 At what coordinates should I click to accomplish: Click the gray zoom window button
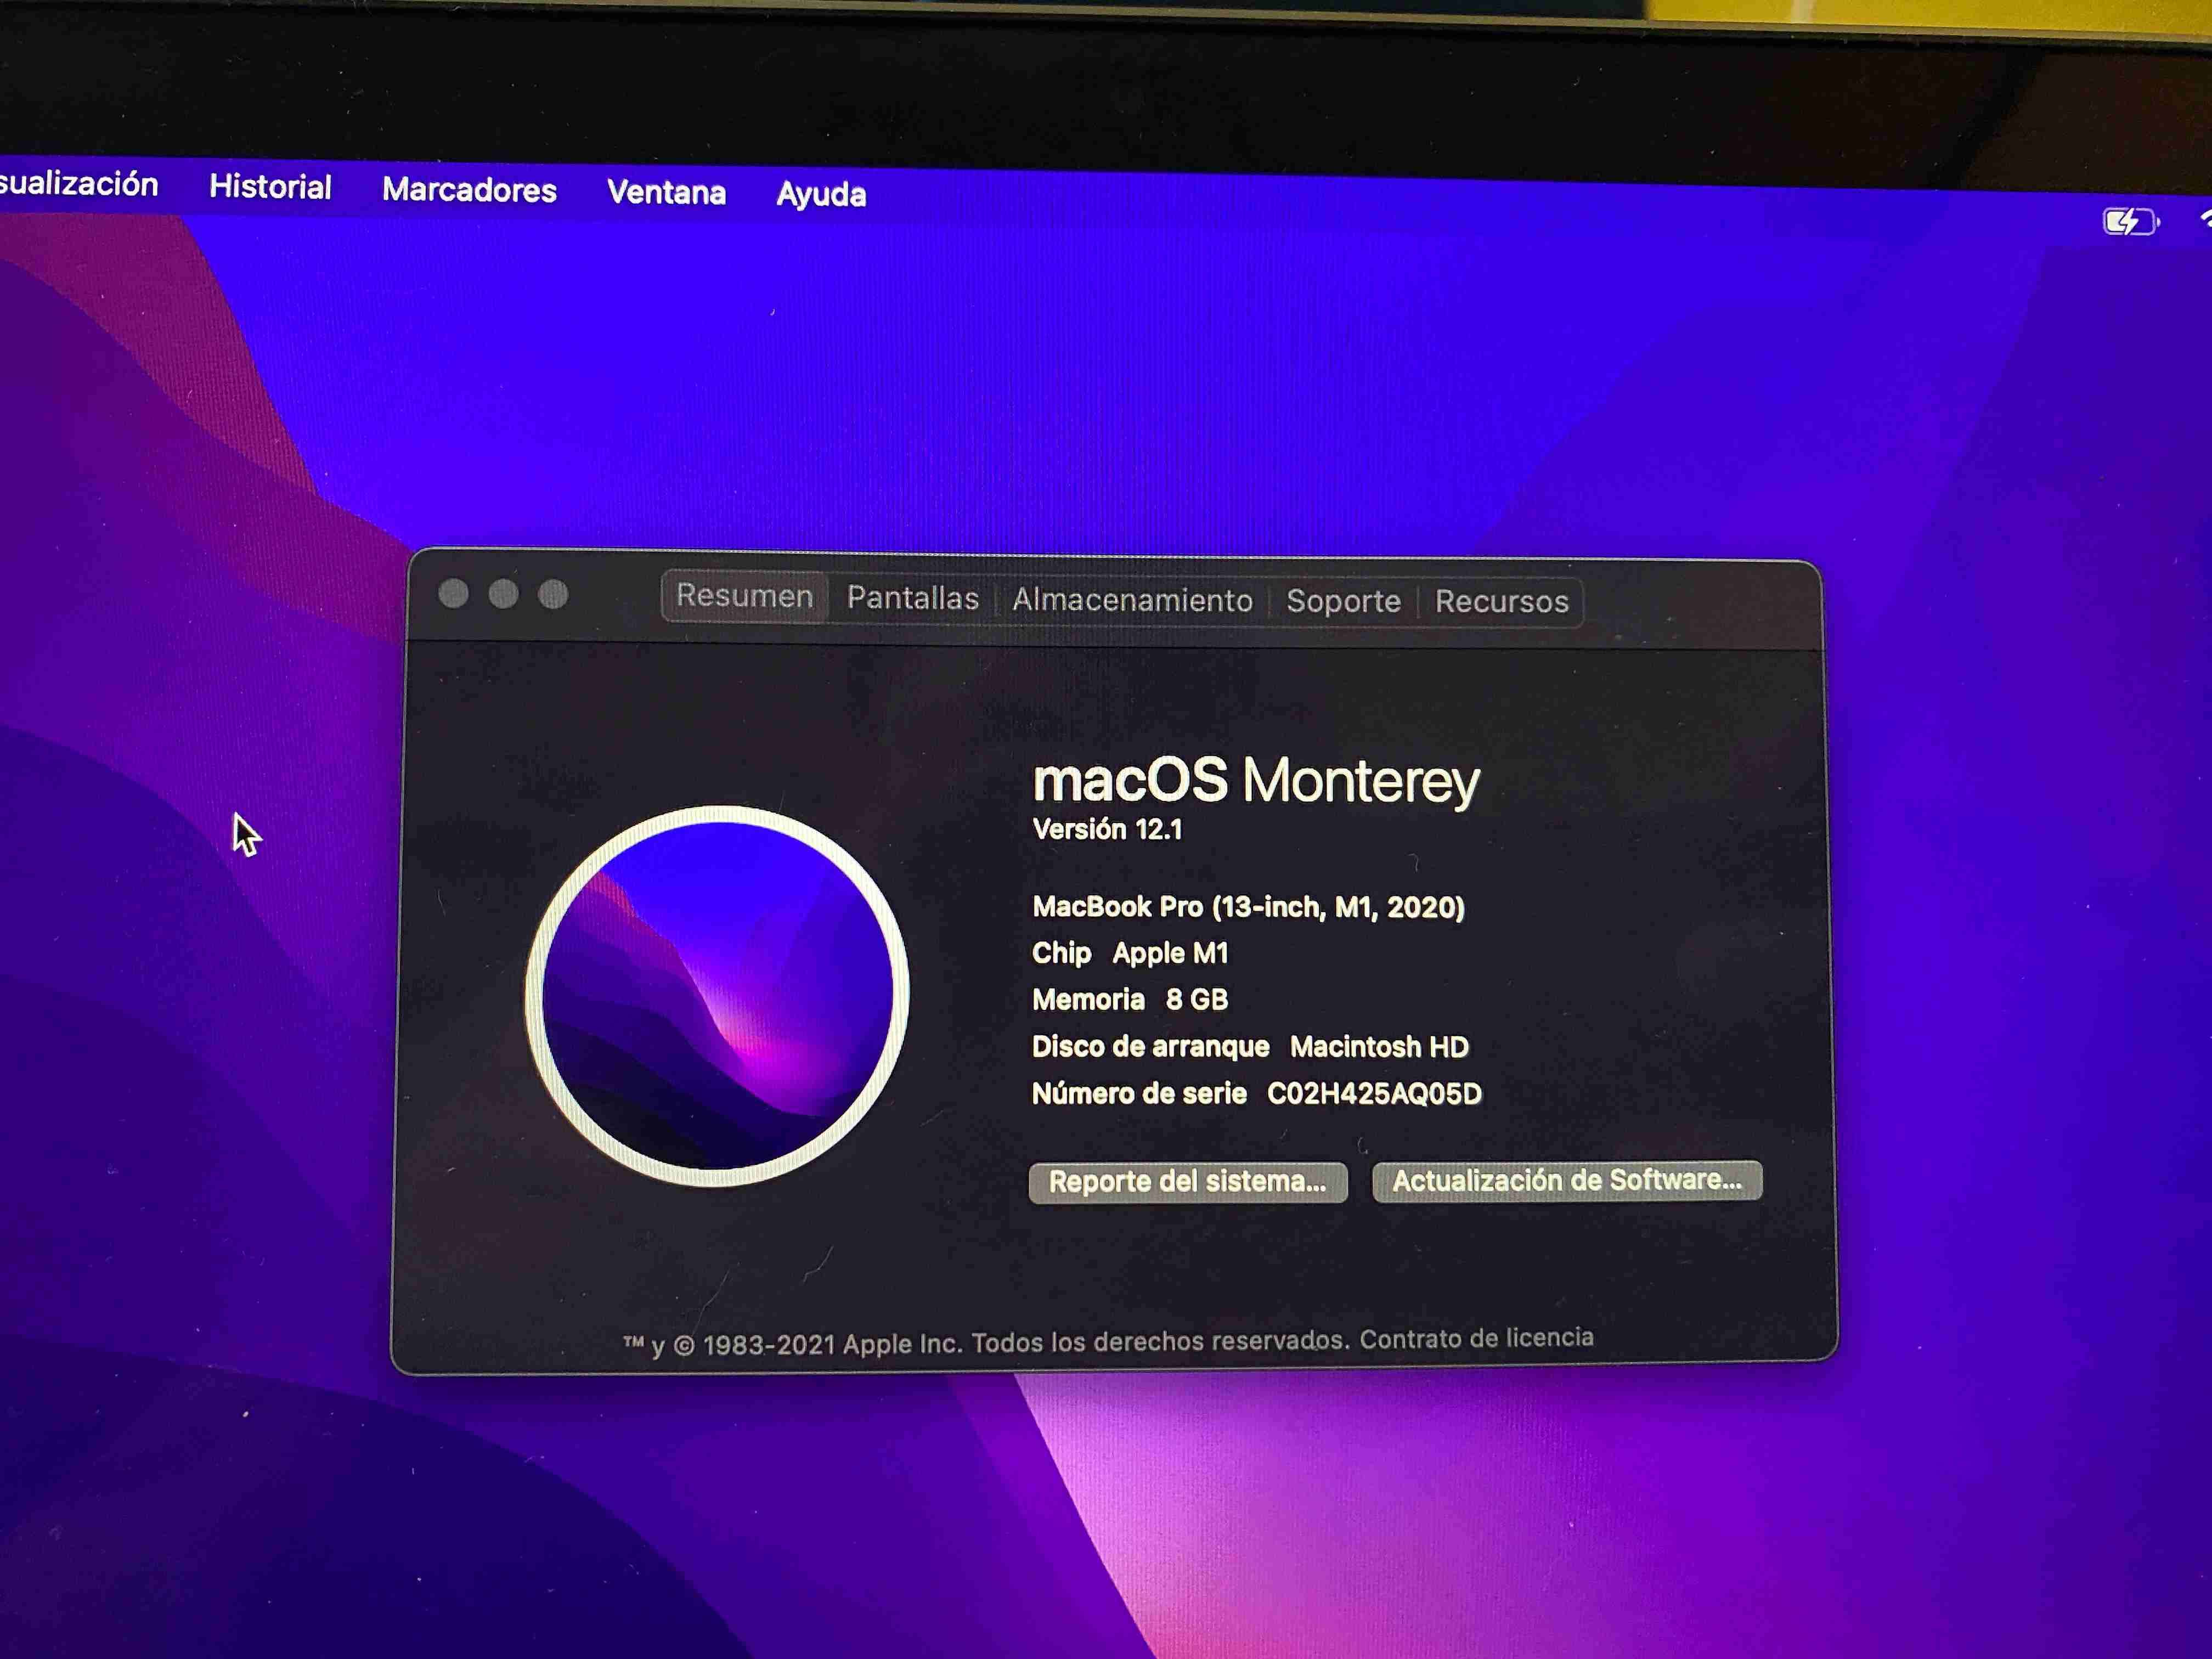pyautogui.click(x=553, y=595)
